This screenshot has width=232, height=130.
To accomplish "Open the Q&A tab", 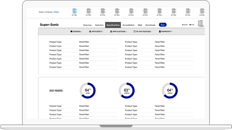I will coord(140,25).
